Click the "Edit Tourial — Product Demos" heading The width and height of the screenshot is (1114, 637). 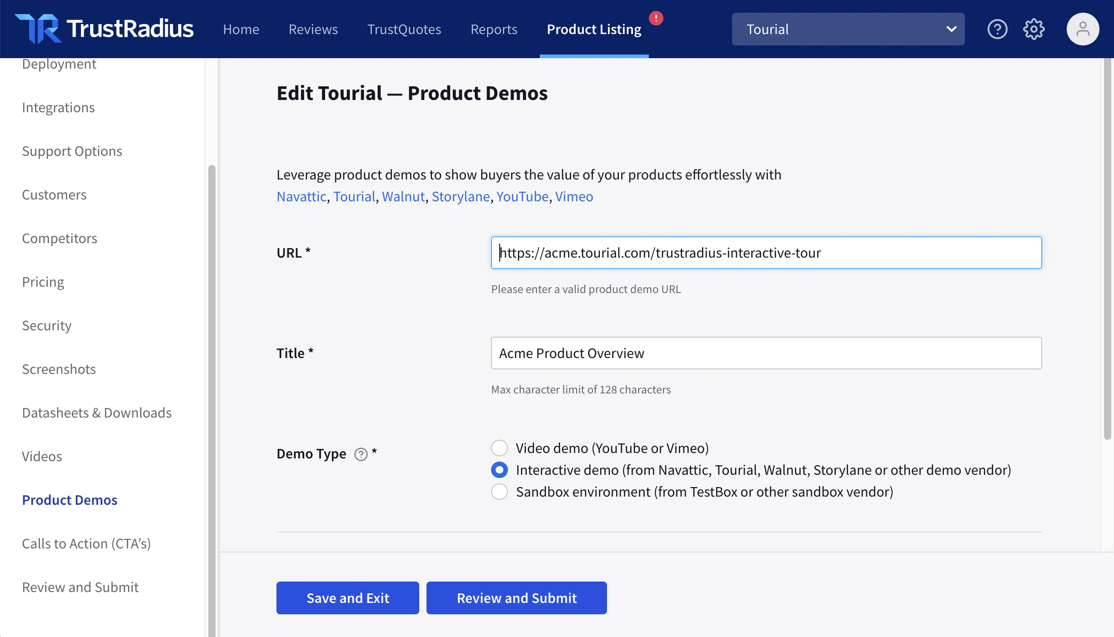click(412, 93)
